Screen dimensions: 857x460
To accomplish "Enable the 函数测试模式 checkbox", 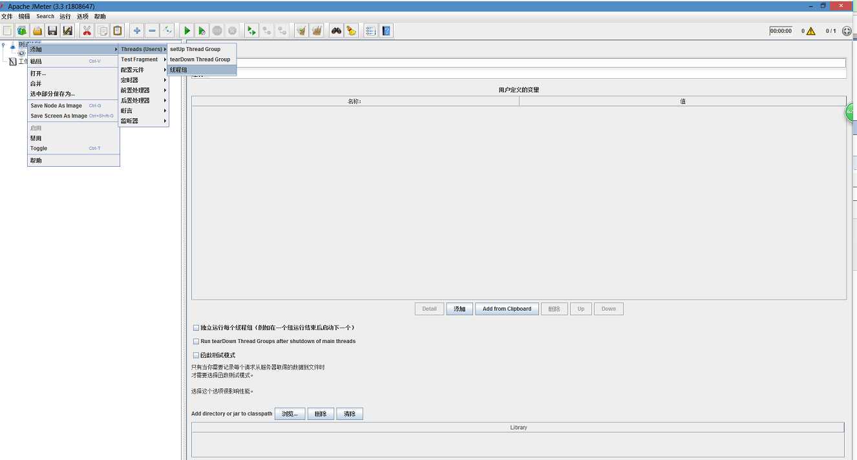I will [196, 355].
